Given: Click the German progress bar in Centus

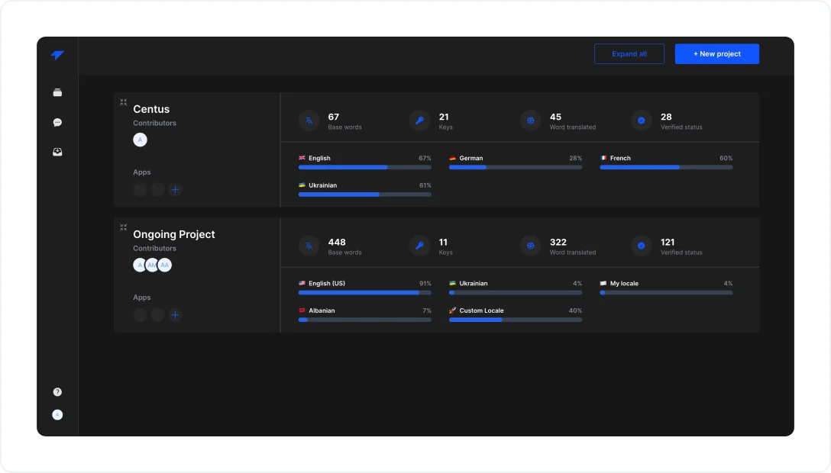Looking at the screenshot, I should (x=515, y=167).
